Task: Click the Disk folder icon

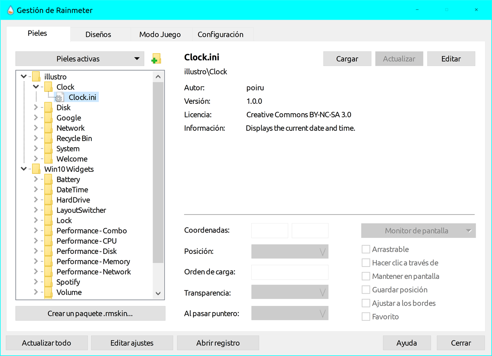Action: (48, 107)
